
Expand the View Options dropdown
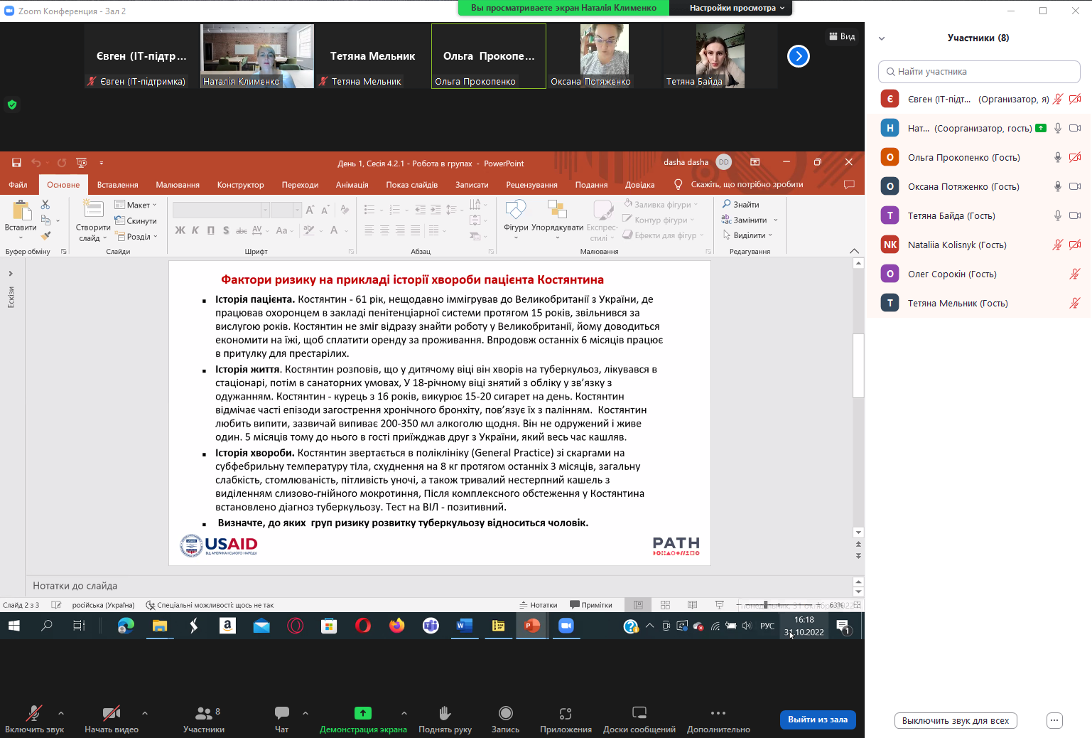tap(737, 8)
